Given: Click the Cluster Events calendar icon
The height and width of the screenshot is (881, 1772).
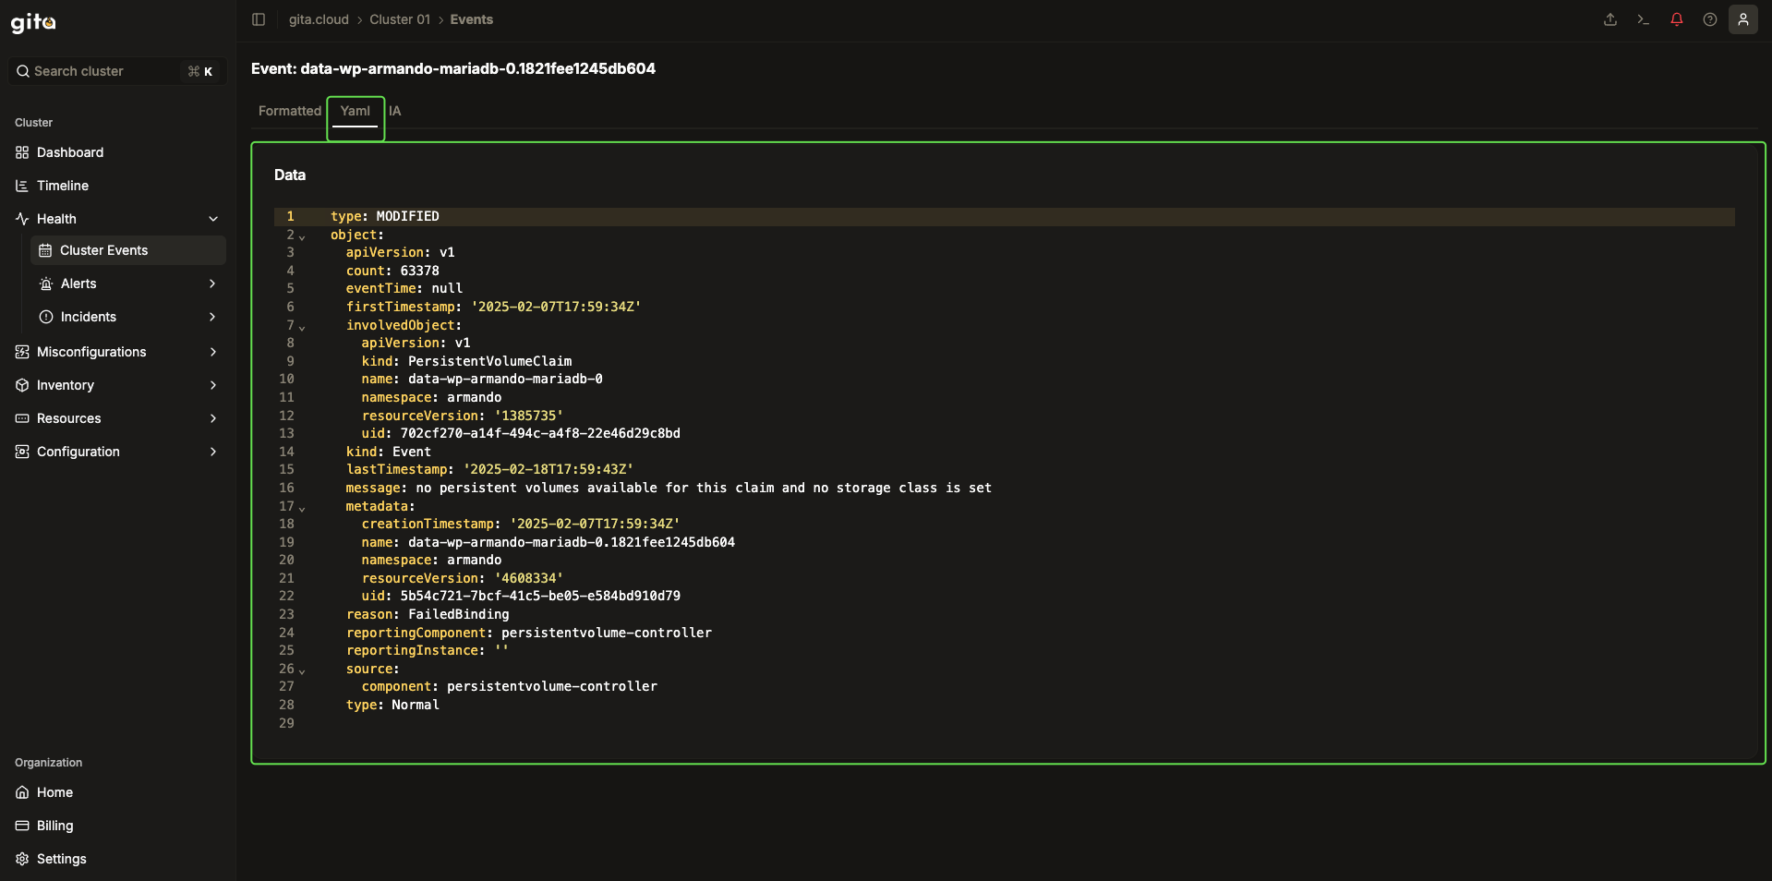Looking at the screenshot, I should [x=45, y=250].
